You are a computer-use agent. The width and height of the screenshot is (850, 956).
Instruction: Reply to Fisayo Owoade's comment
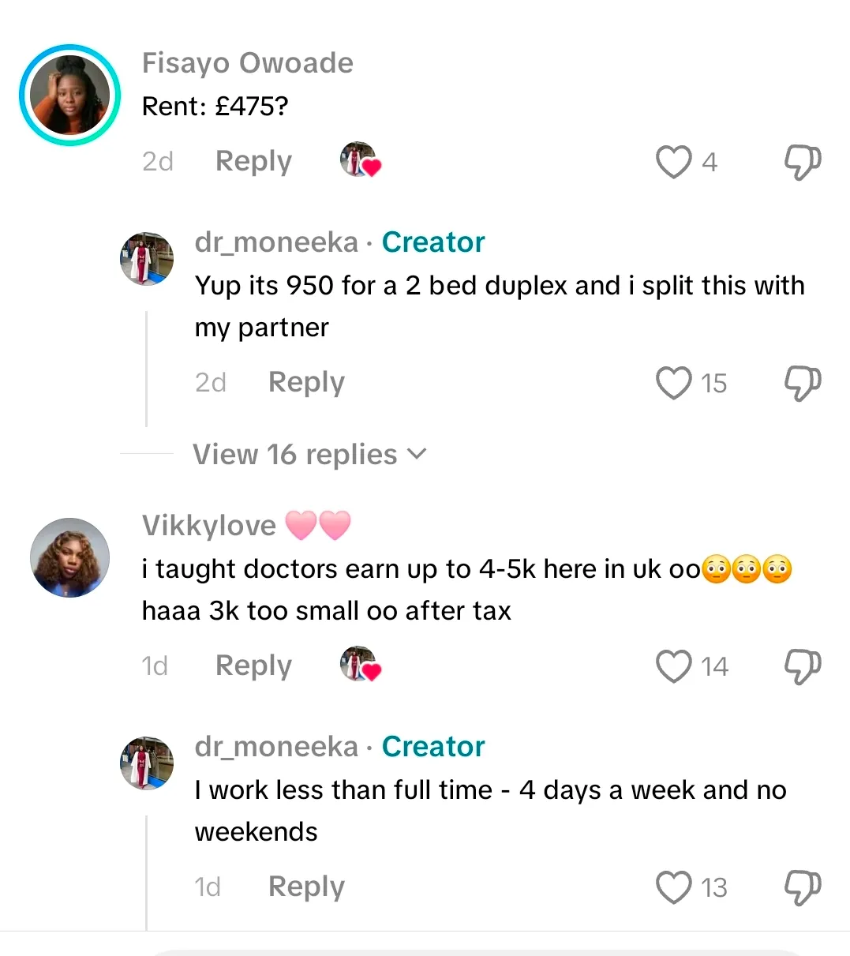pos(253,161)
